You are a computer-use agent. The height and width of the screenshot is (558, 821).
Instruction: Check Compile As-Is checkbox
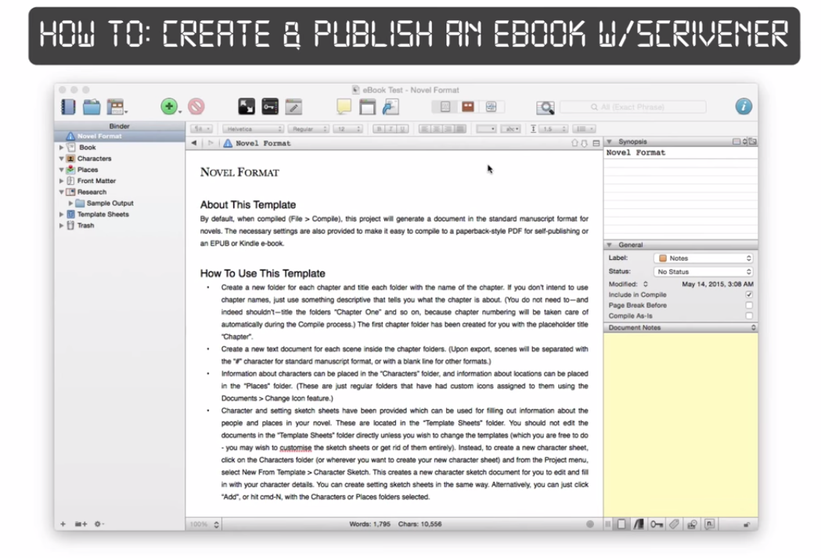(x=749, y=315)
